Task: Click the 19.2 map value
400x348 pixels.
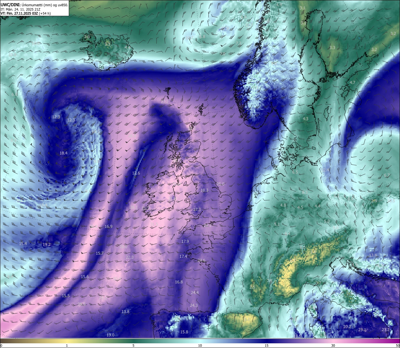Action: pyautogui.click(x=47, y=244)
